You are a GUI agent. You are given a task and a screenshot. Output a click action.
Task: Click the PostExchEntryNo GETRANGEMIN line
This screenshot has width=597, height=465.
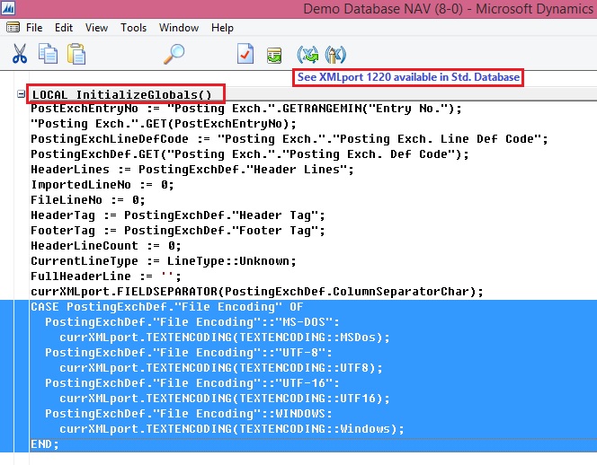(x=246, y=109)
